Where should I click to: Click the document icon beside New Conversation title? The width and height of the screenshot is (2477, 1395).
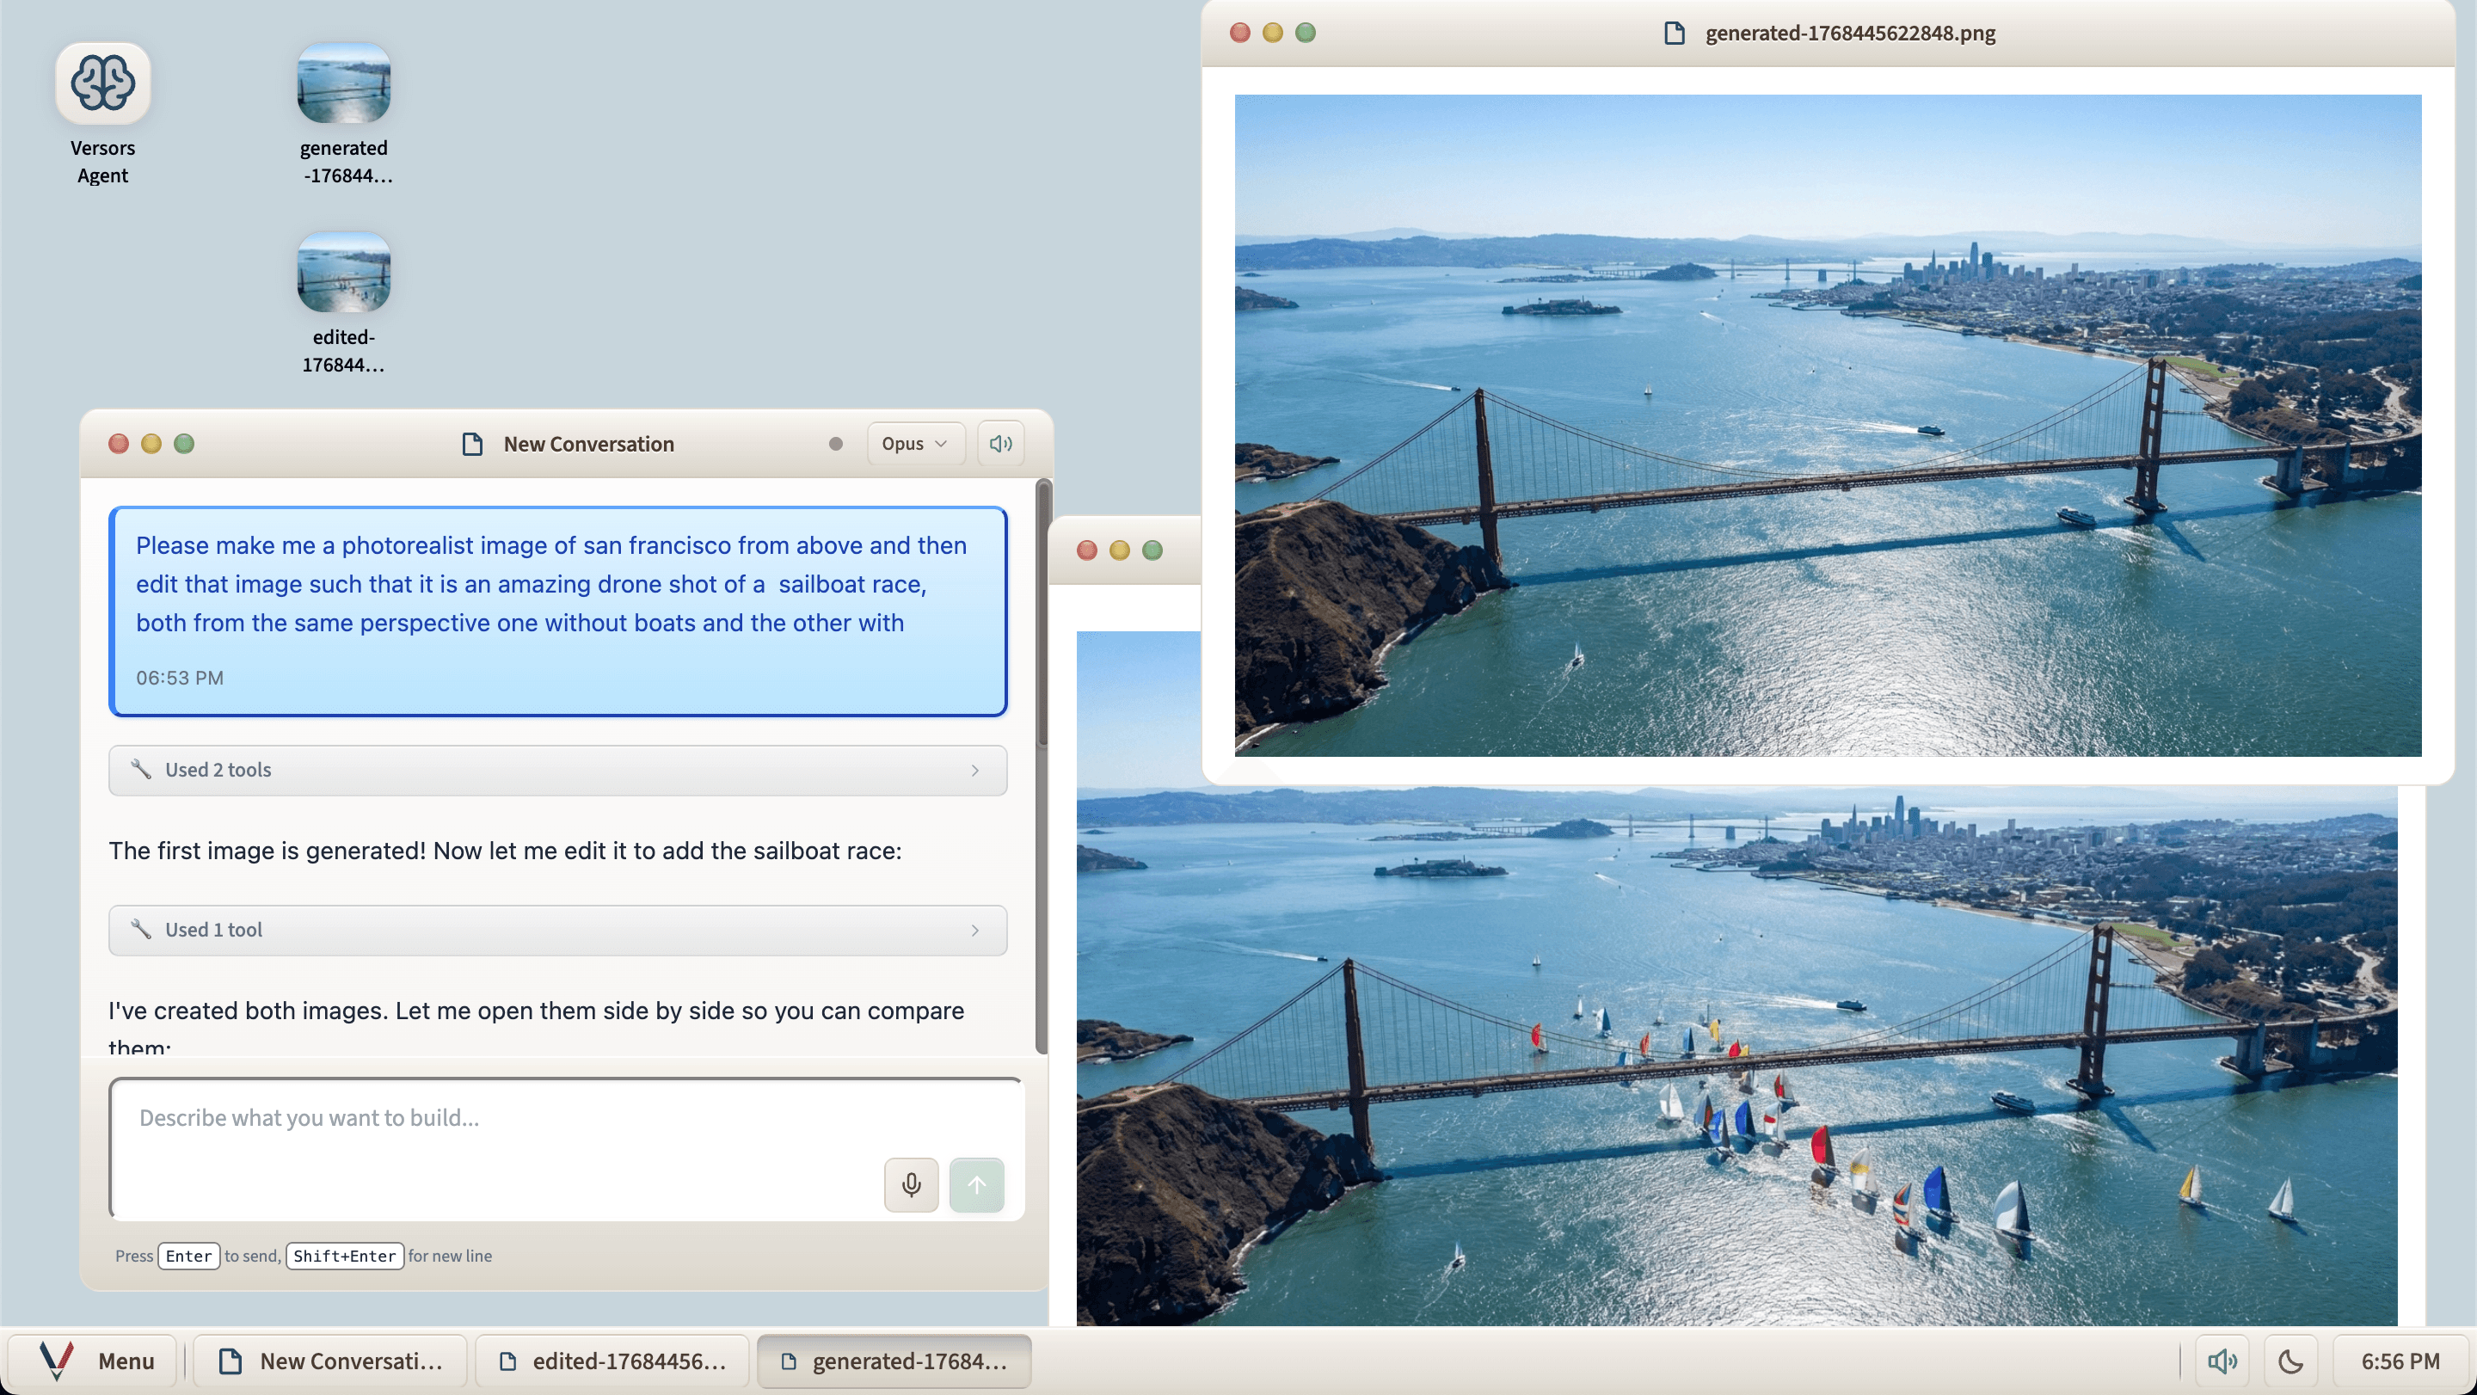pos(472,443)
